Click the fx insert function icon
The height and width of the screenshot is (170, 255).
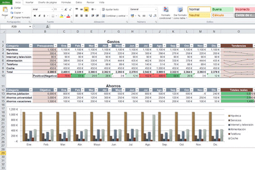point(47,27)
